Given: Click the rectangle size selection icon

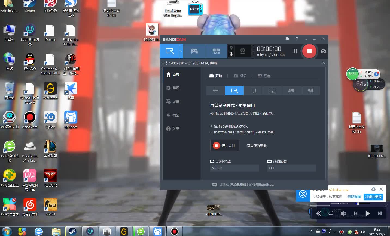Looking at the screenshot, I should pyautogui.click(x=164, y=63).
